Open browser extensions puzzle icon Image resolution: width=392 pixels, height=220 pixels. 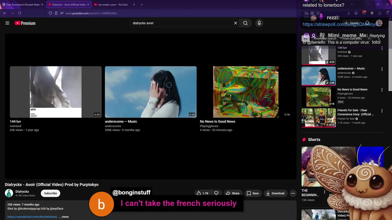pyautogui.click(x=380, y=13)
